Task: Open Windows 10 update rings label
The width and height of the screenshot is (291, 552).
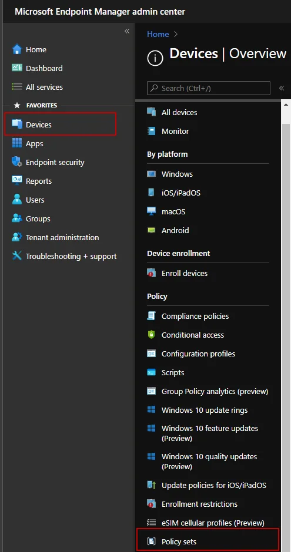Action: (205, 410)
